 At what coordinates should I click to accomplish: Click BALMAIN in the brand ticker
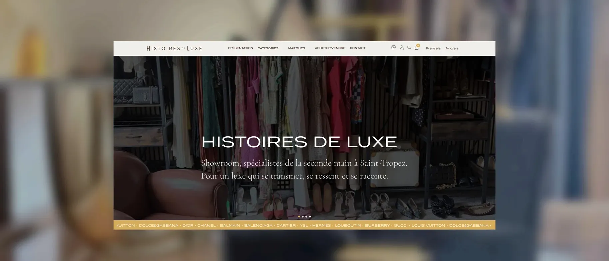[x=230, y=225]
